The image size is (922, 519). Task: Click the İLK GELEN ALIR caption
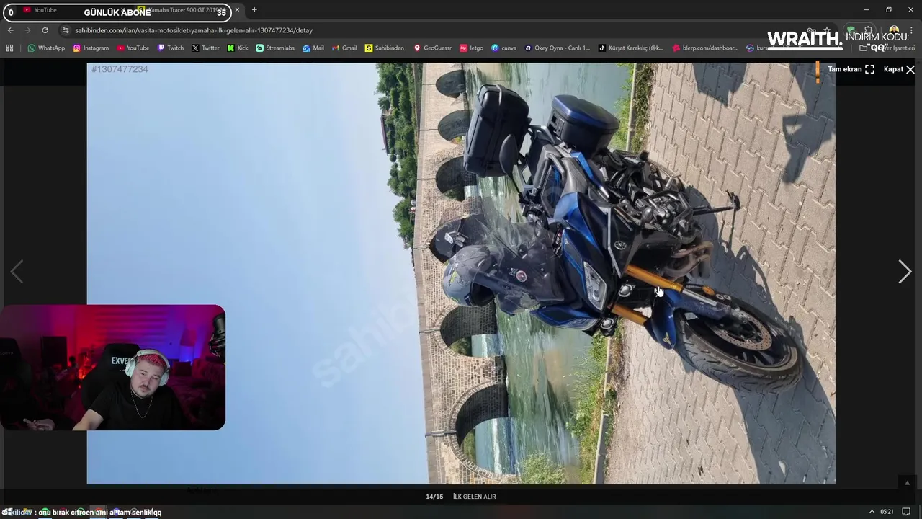[474, 497]
